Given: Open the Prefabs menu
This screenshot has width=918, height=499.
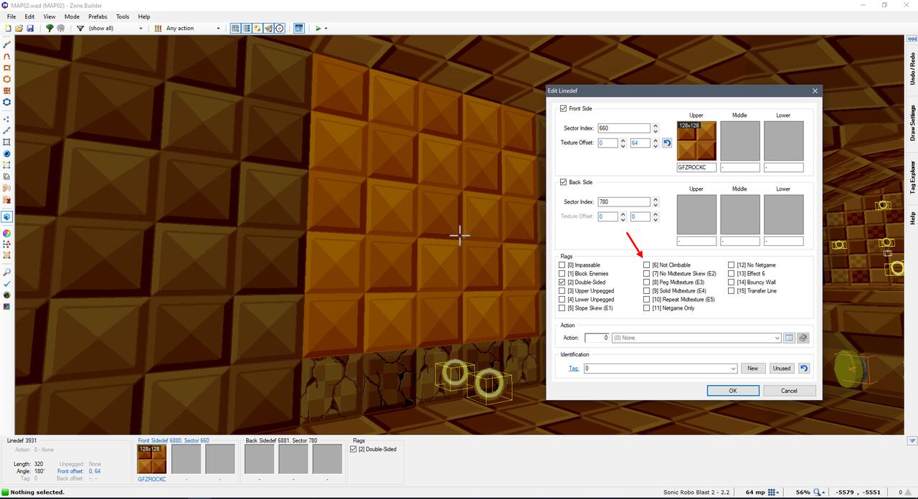Looking at the screenshot, I should (98, 16).
